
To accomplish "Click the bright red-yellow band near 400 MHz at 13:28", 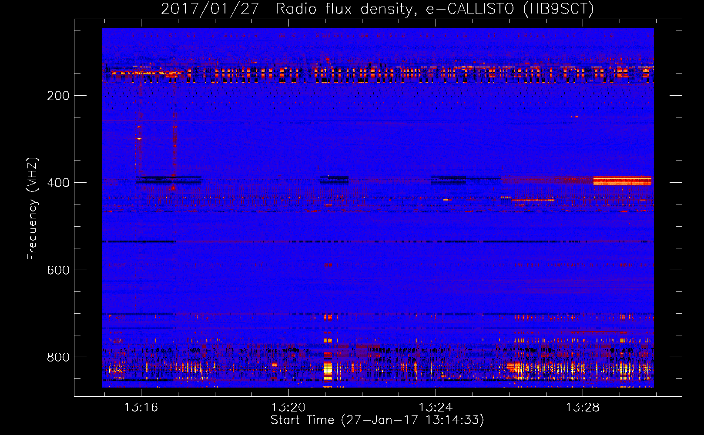I will point(622,180).
